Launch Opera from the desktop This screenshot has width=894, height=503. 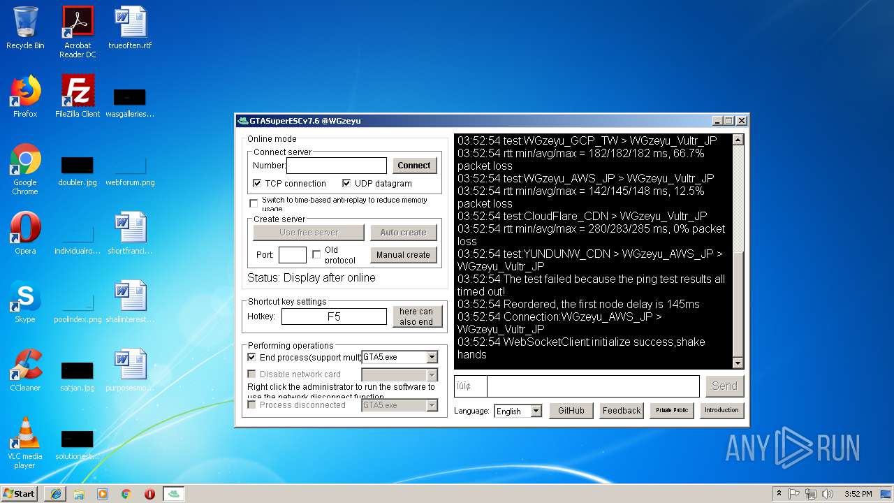25,233
